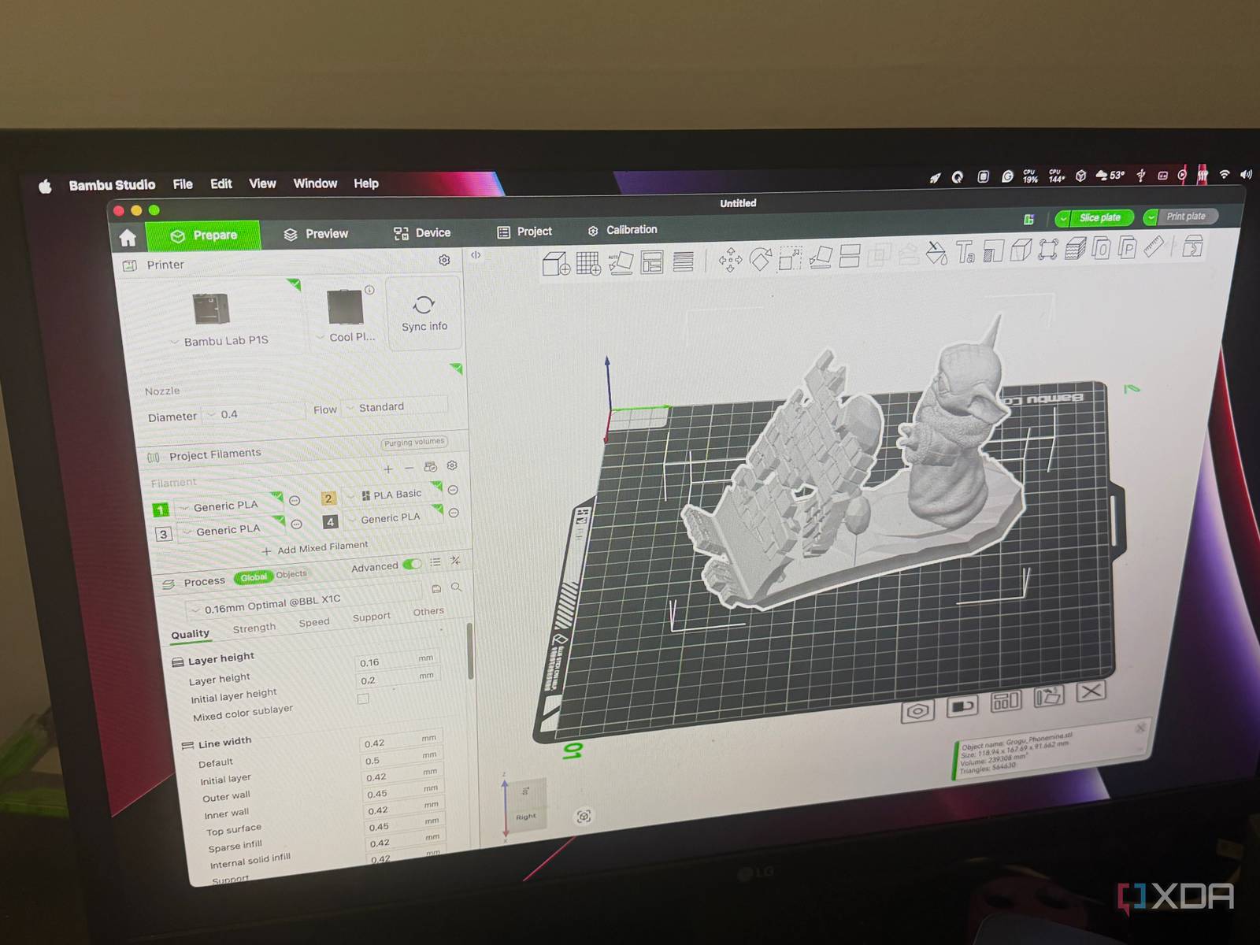Click filament 4 dark gray color swatch
The image size is (1260, 945).
click(331, 521)
